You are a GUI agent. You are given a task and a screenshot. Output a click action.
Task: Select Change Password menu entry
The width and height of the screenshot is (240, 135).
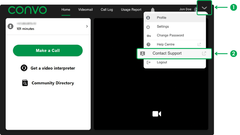coord(170,35)
